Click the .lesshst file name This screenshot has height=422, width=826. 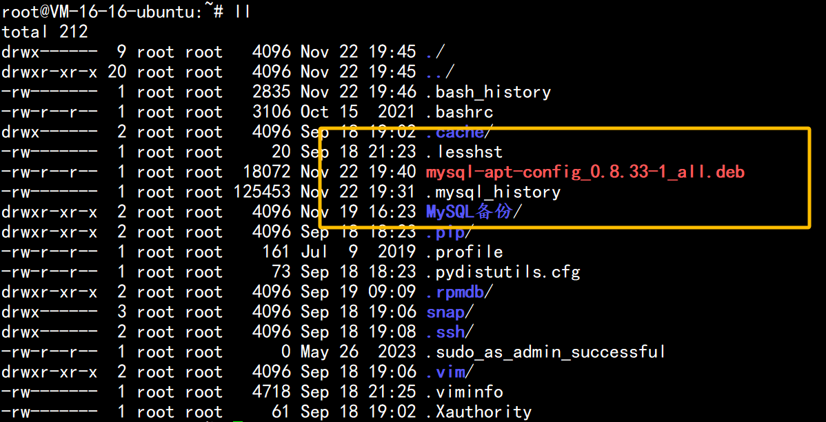coord(464,152)
